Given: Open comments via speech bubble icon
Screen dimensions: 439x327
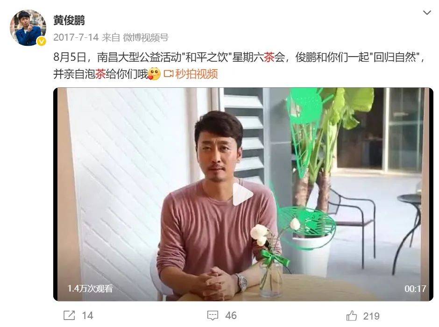Looking at the screenshot, I should point(213,315).
